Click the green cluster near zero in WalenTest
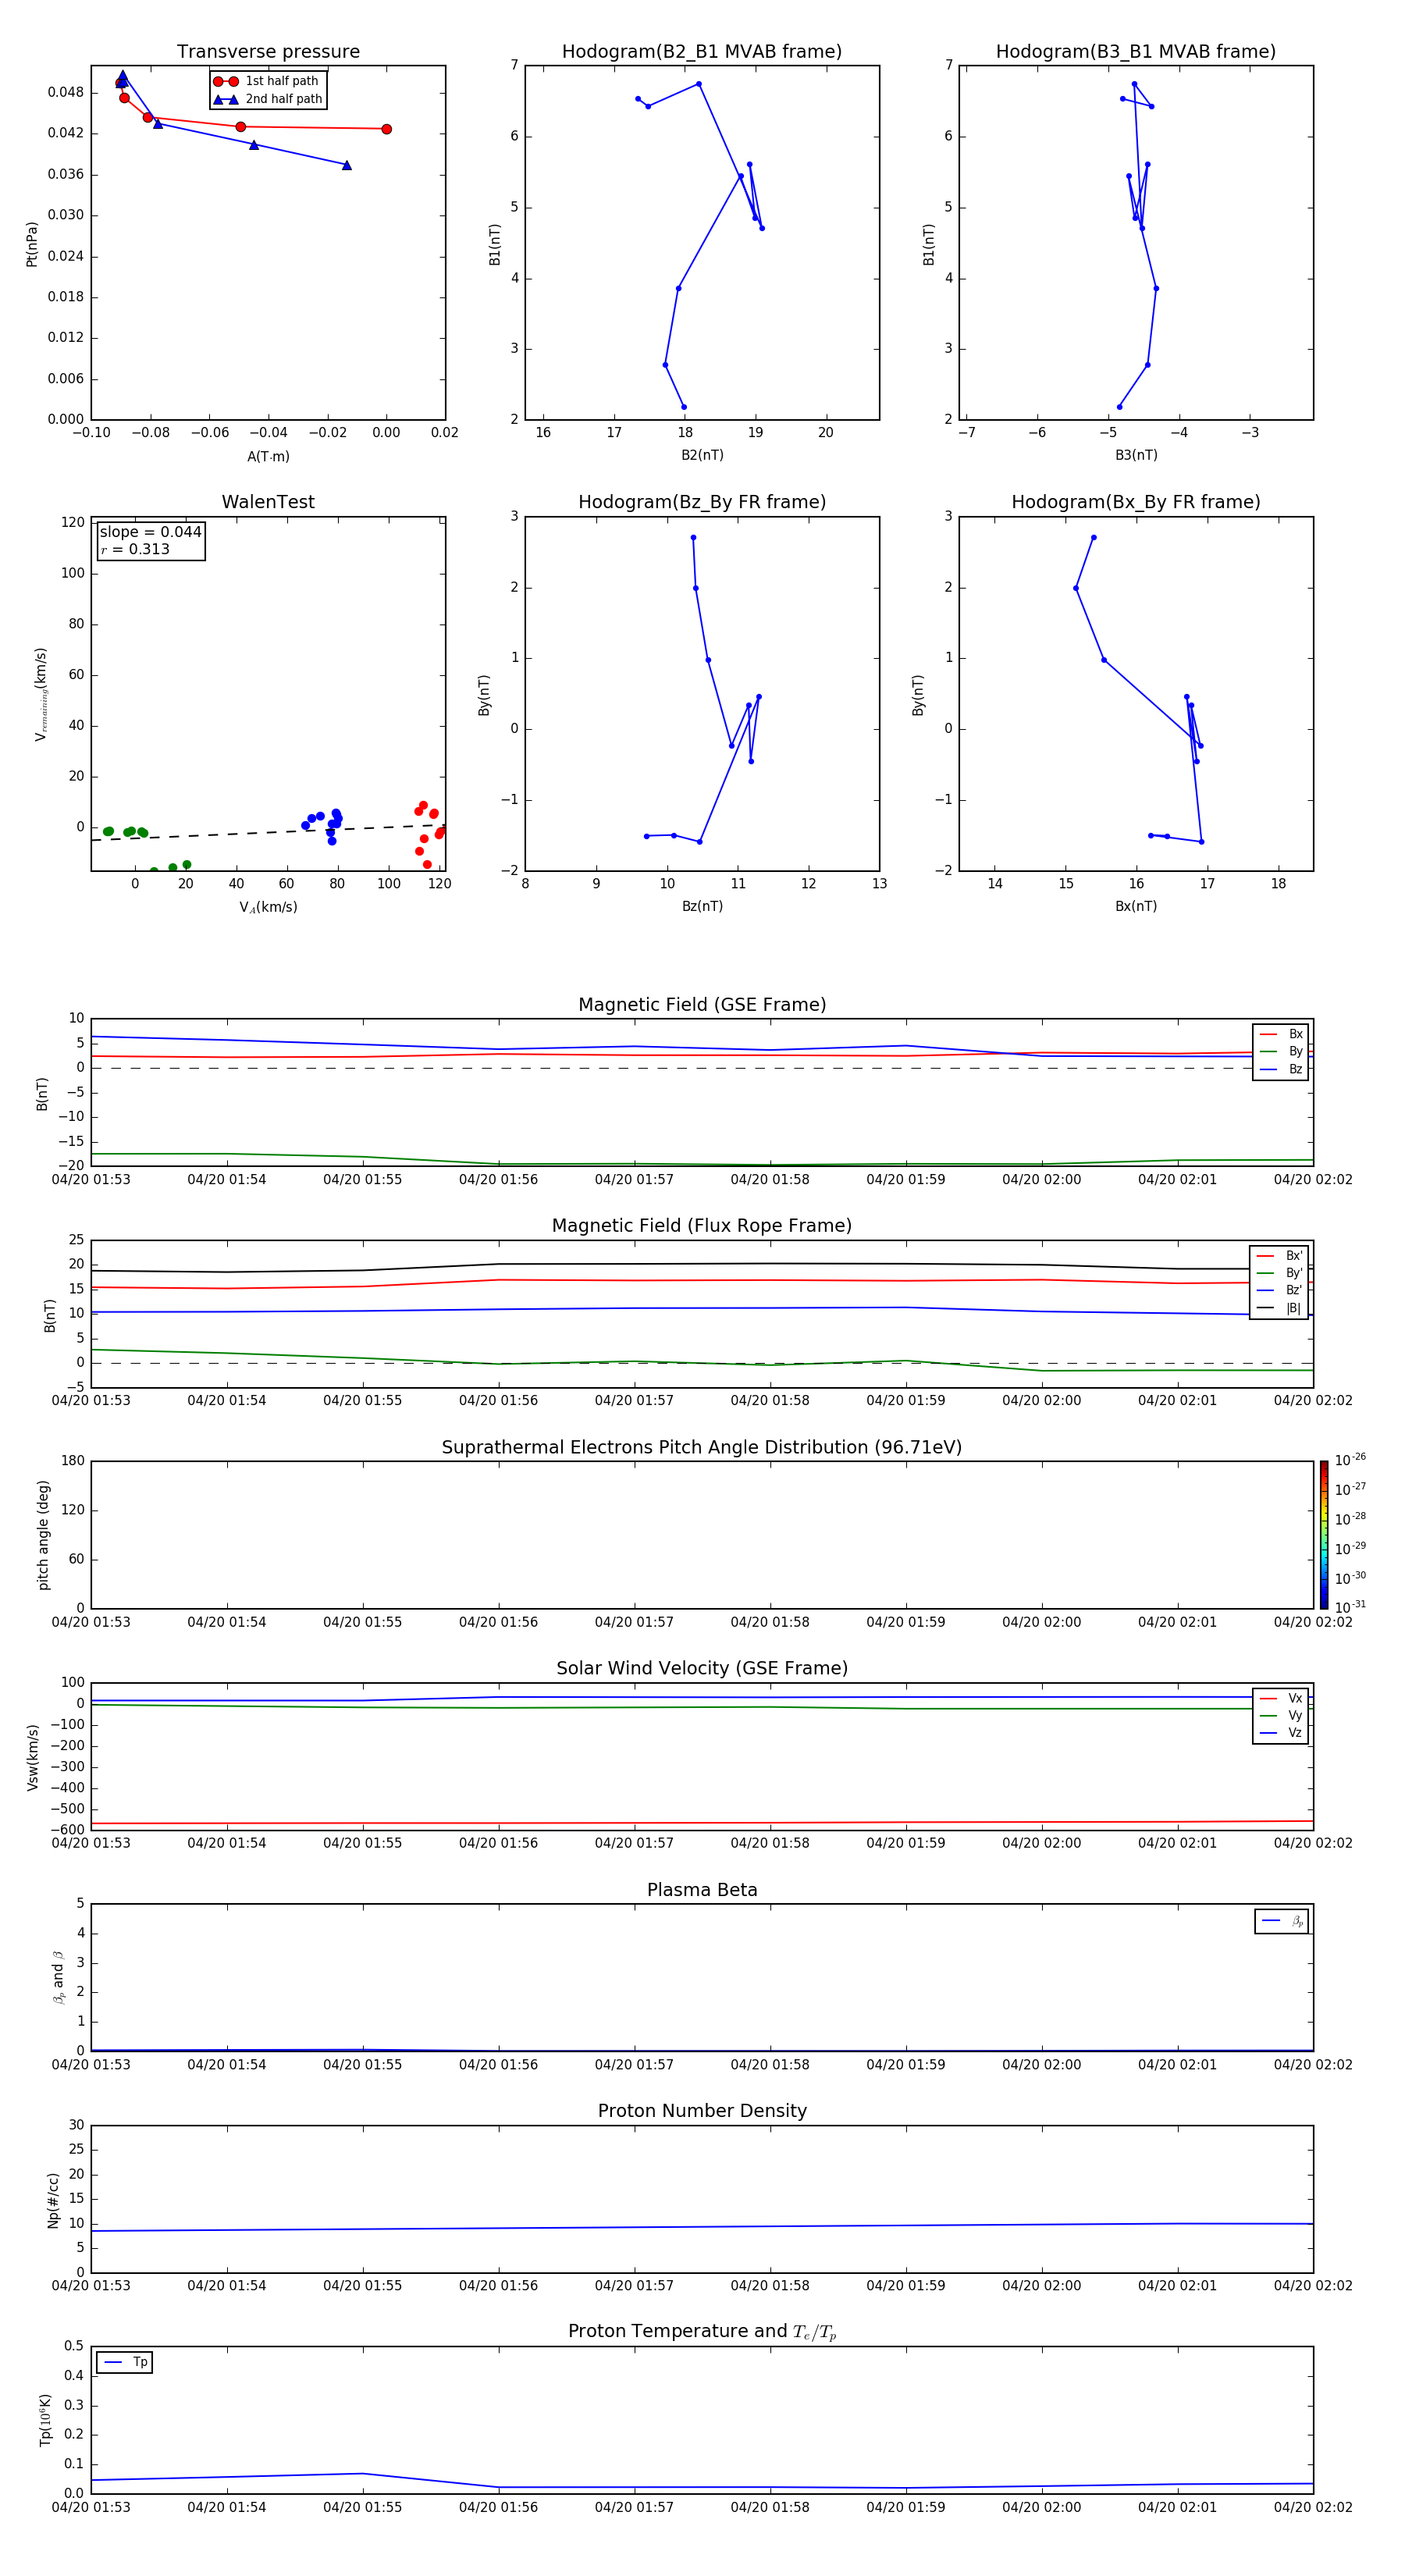The width and height of the screenshot is (1405, 2576). [125, 832]
